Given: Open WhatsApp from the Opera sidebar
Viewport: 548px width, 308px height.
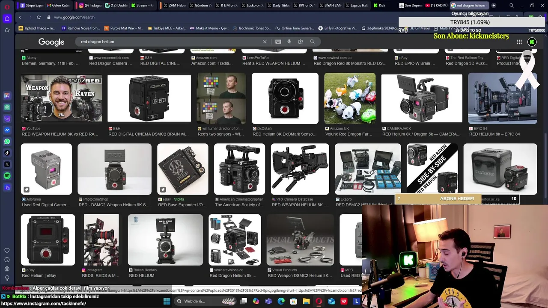Looking at the screenshot, I should 7,142.
